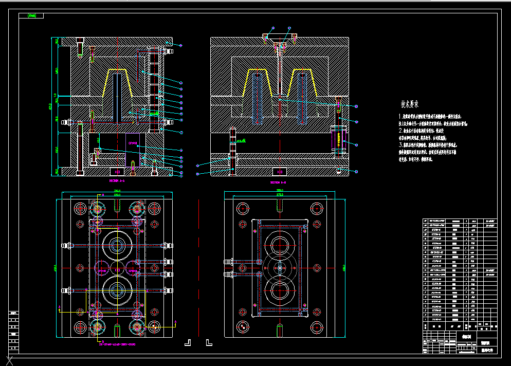Click the UCS origin icon in the drawing corner
Image resolution: width=511 pixels, height=366 pixels.
tap(9, 361)
